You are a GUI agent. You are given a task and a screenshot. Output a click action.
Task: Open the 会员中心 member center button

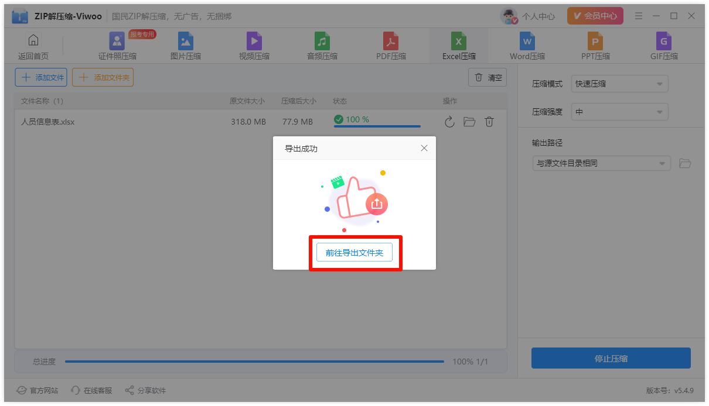click(x=595, y=16)
